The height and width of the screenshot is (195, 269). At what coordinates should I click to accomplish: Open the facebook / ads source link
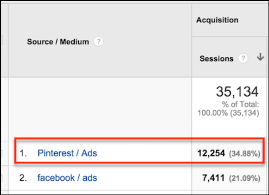(x=67, y=178)
